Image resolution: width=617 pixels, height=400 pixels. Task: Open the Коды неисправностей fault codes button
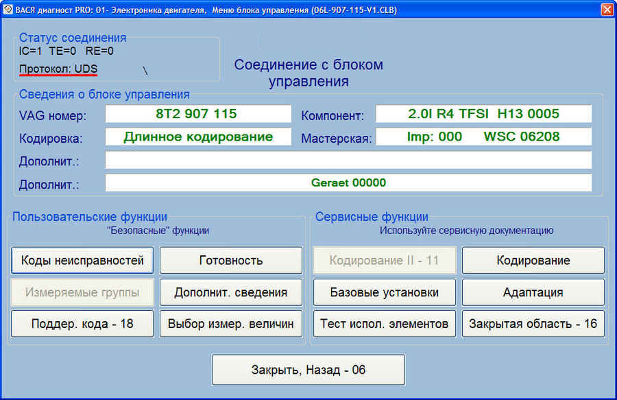tap(82, 260)
